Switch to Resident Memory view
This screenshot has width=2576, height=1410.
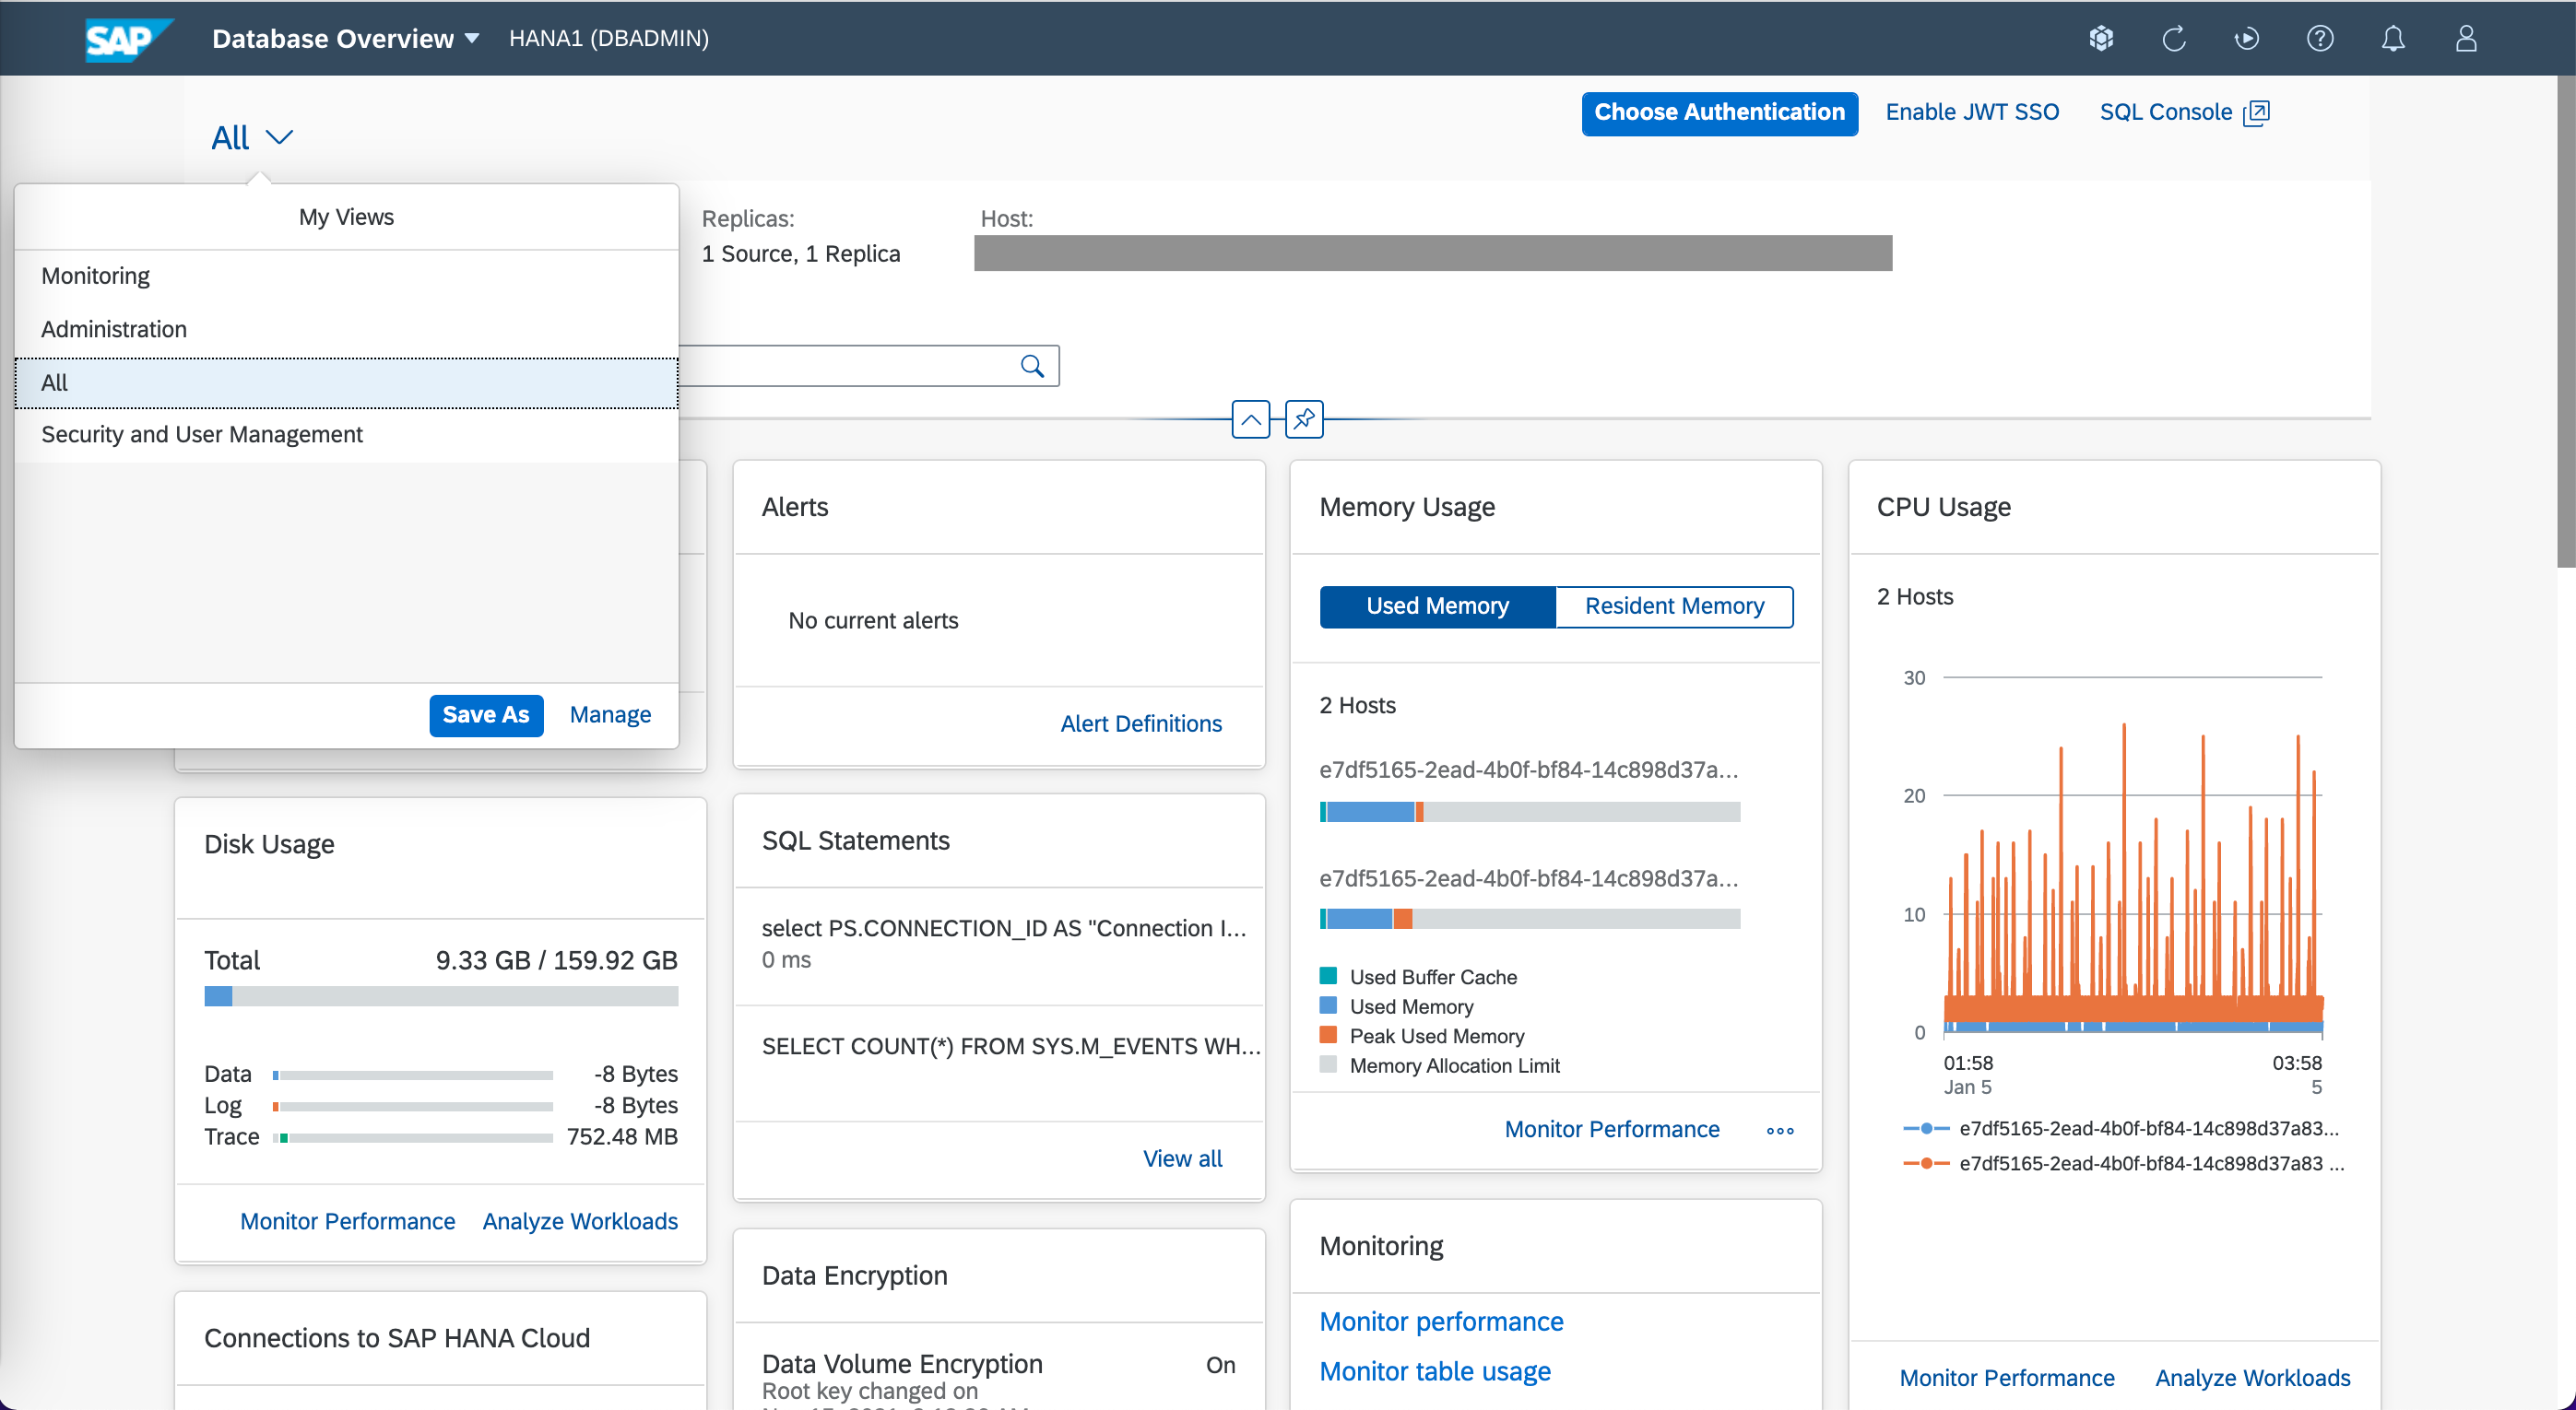coord(1674,606)
